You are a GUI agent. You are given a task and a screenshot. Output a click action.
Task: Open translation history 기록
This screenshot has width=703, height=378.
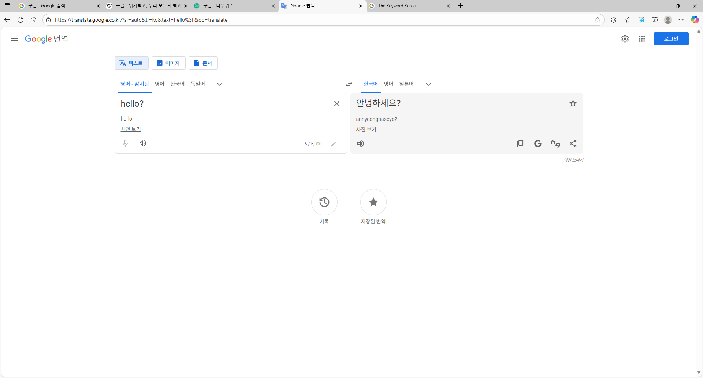324,202
